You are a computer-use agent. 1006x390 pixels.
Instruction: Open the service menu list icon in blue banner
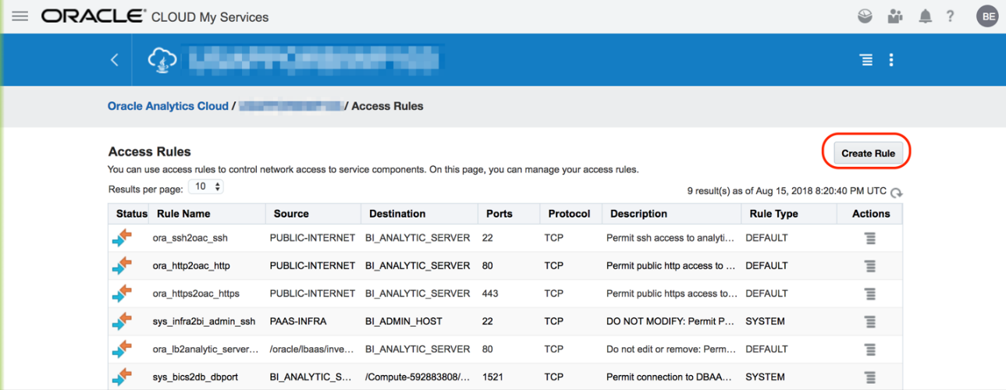[x=866, y=60]
